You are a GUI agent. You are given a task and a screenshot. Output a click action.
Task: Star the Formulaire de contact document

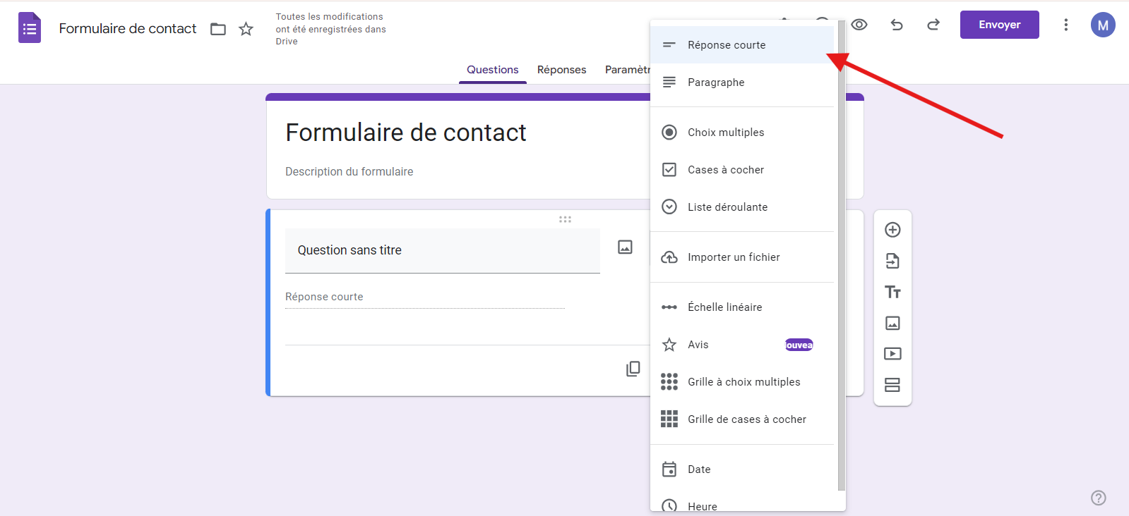[x=246, y=29]
